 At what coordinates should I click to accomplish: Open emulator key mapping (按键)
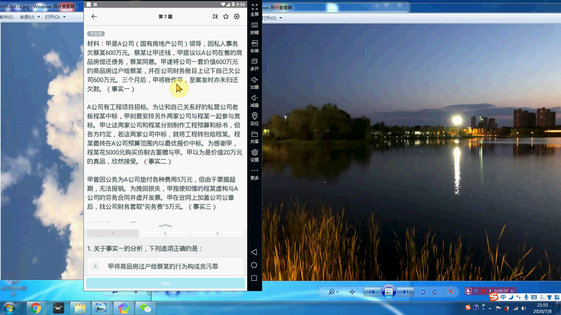tap(255, 28)
